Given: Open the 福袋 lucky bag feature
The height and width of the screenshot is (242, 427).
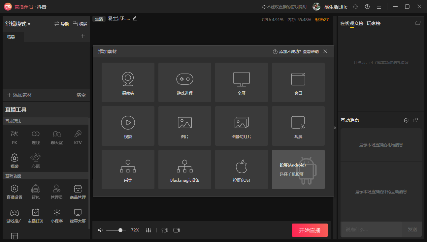Looking at the screenshot, I should point(14,160).
